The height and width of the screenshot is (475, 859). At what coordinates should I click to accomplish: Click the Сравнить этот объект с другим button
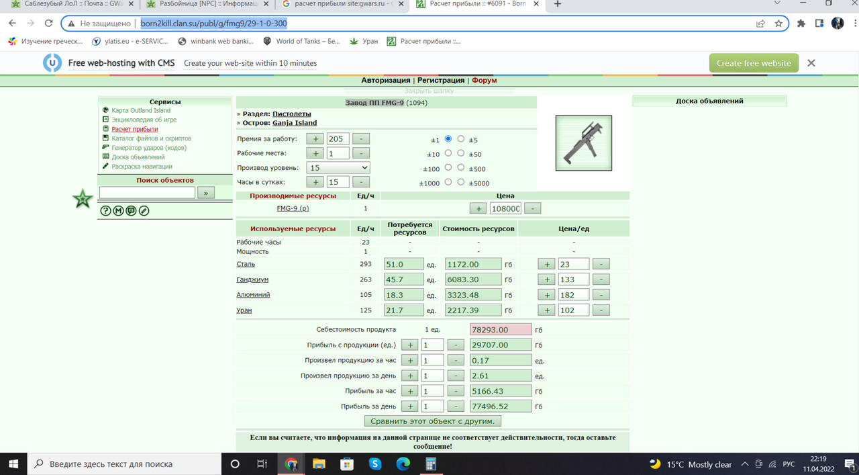(x=433, y=421)
